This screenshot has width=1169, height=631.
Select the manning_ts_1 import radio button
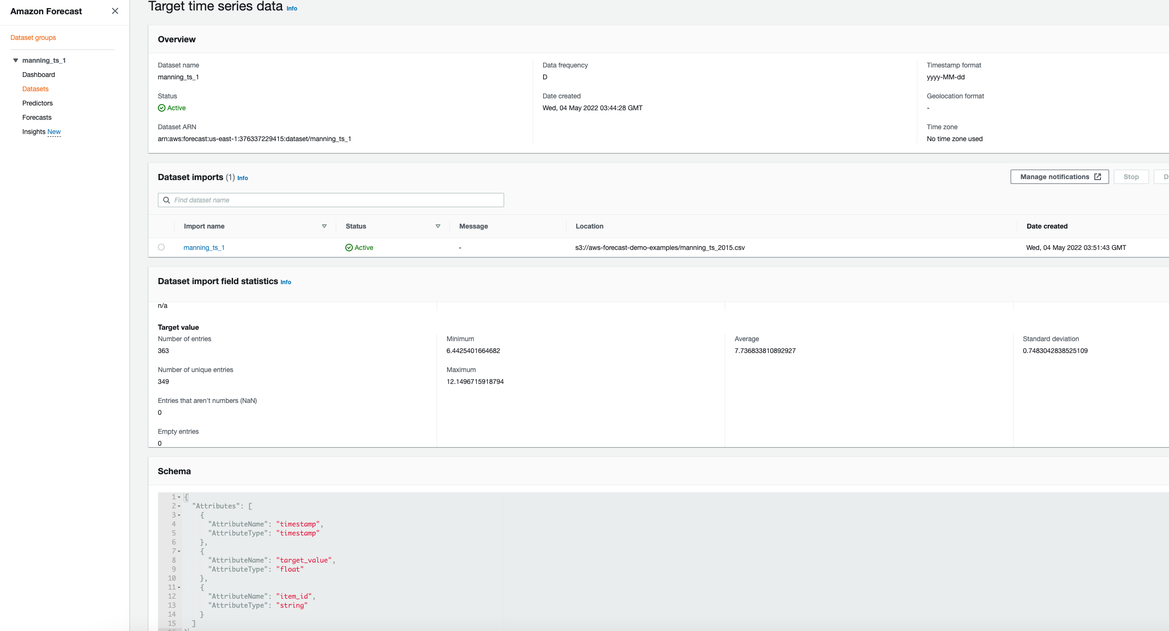(x=161, y=247)
